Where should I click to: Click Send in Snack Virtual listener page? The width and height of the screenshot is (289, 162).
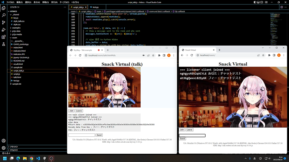(183, 139)
